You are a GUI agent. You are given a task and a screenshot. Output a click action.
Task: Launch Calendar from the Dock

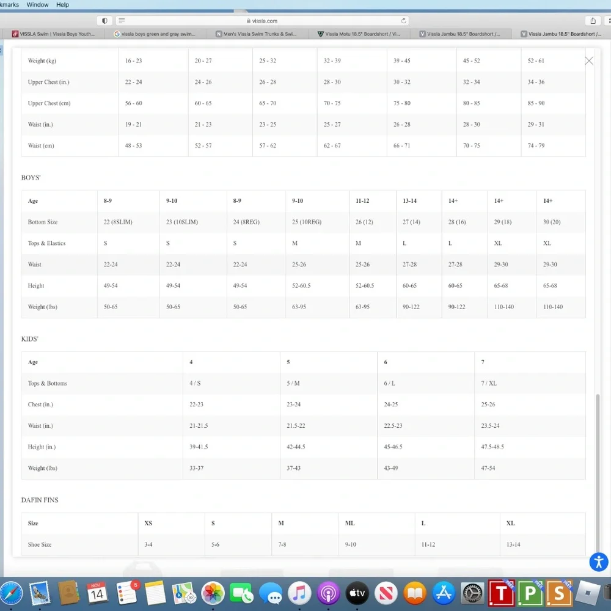click(x=97, y=593)
